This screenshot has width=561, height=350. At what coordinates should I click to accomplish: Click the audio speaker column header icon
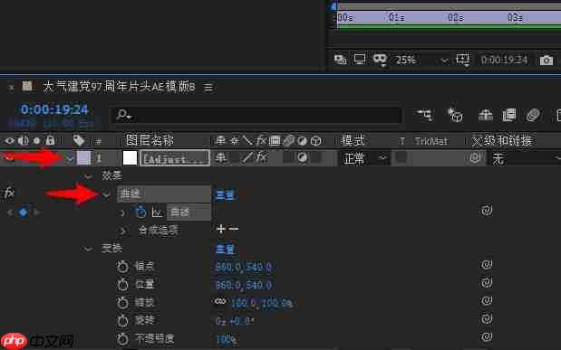(24, 141)
